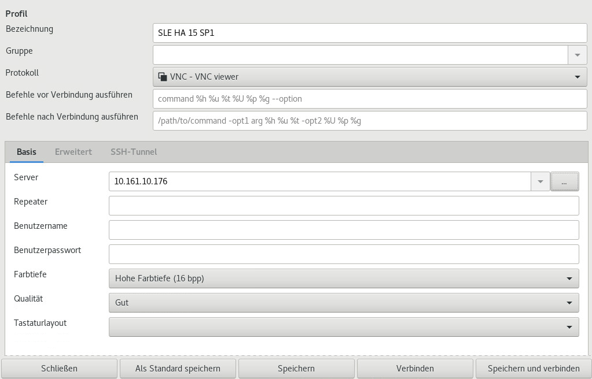Image resolution: width=592 pixels, height=379 pixels.
Task: Open the Qualität dropdown
Action: [343, 303]
